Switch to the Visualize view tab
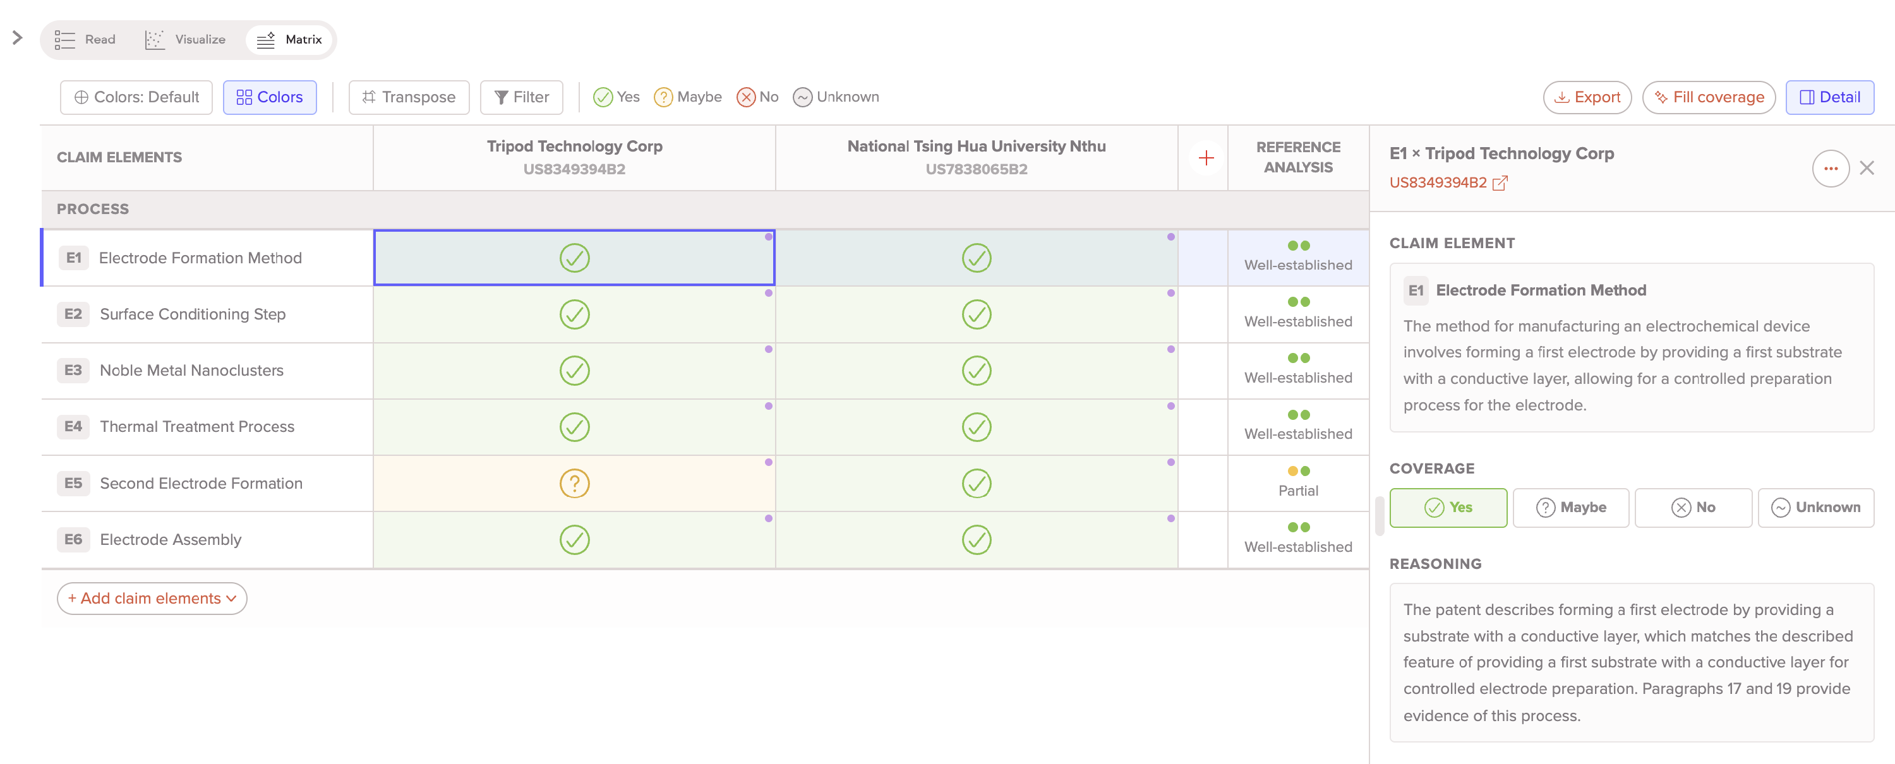 (185, 40)
